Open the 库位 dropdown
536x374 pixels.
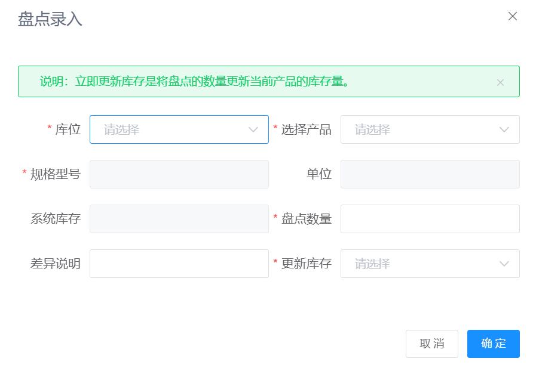point(179,129)
